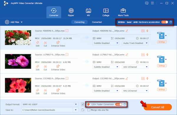Edit the 1313483 video

[37, 92]
